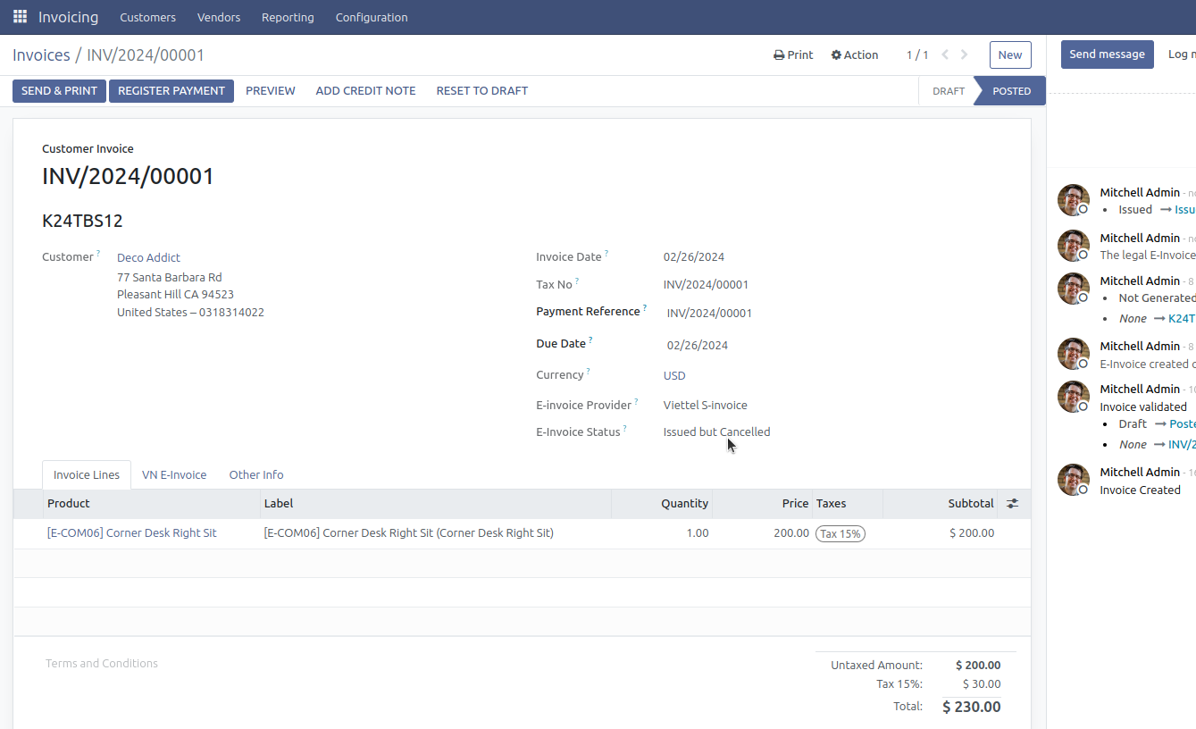This screenshot has width=1196, height=729.
Task: Go to next record arrow
Action: (965, 54)
